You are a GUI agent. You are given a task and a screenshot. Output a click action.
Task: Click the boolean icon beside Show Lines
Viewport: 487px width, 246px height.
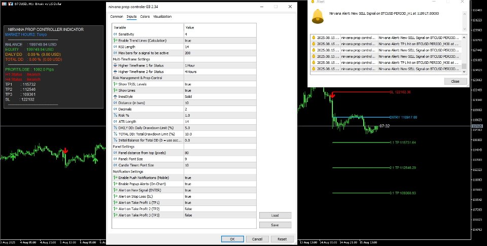click(x=115, y=90)
